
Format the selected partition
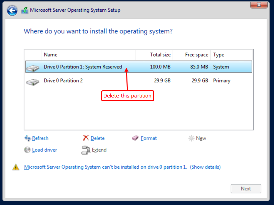pos(149,138)
